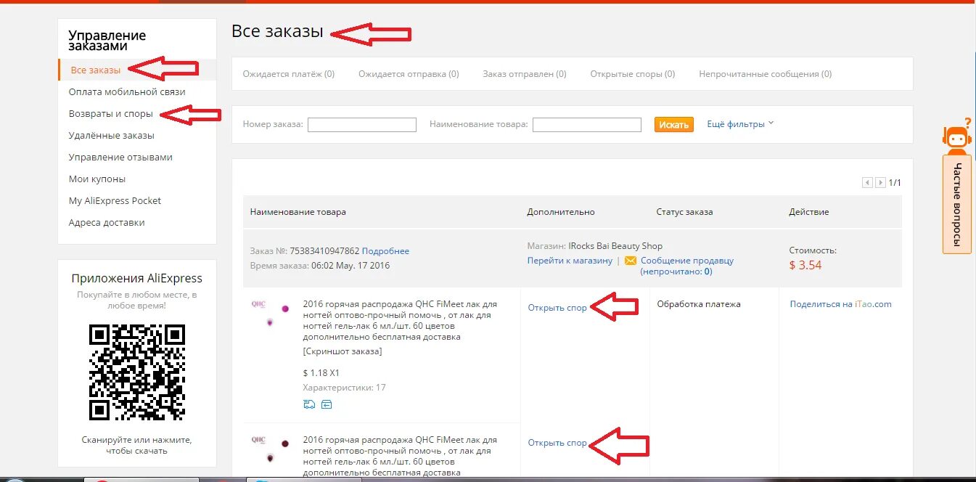Open first product thumbnail with pink polish
The image size is (976, 482).
270,313
